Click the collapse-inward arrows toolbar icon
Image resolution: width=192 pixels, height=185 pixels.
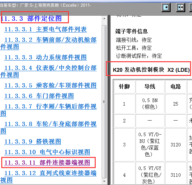181,7
